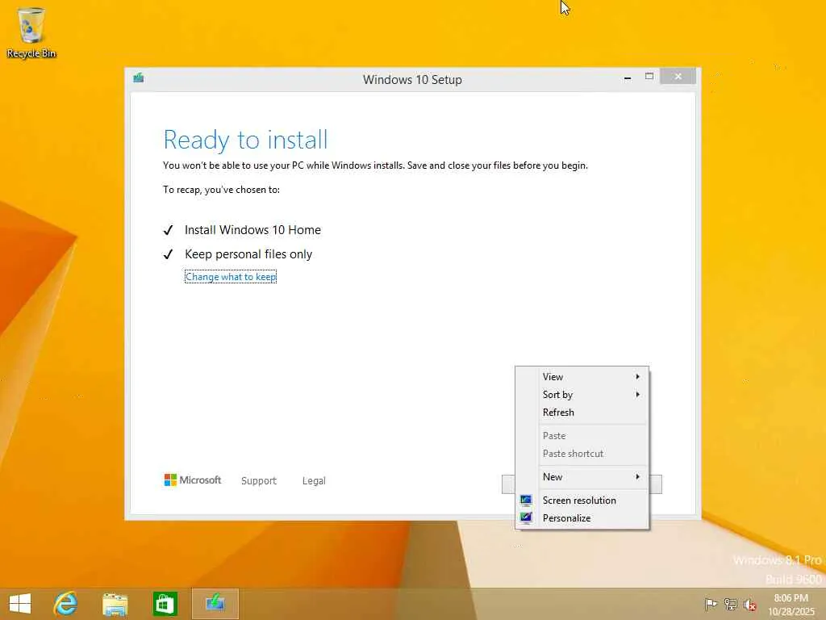Choose Refresh from the context menu
Screen dimensions: 826x620
582,413
